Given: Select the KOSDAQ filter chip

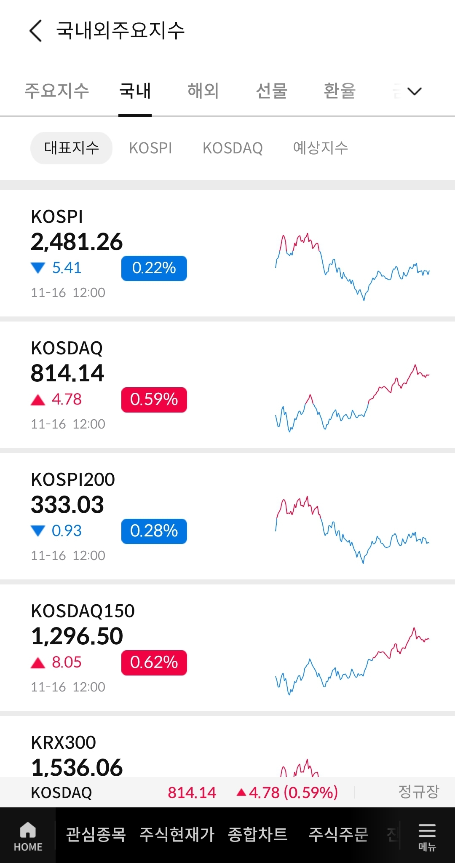Looking at the screenshot, I should click(x=233, y=148).
